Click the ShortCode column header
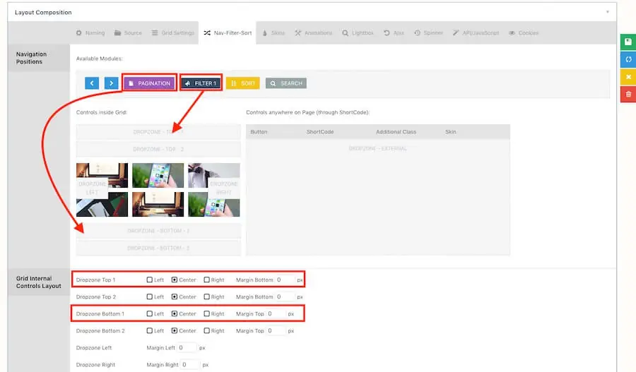Viewport: 636px width, 372px height. click(320, 132)
